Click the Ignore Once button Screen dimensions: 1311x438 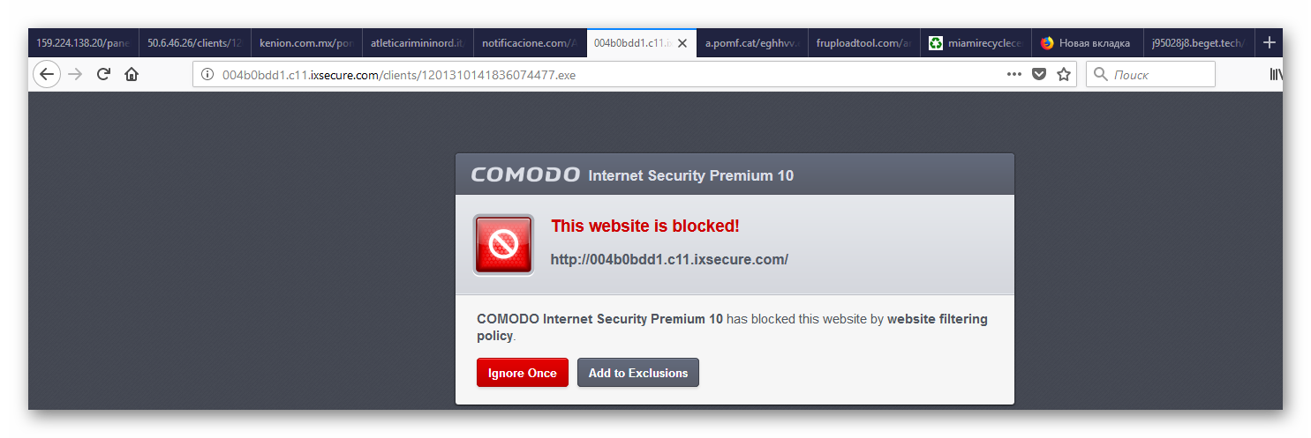(x=522, y=373)
